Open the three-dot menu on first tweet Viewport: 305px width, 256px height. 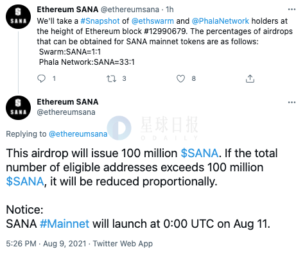(292, 10)
